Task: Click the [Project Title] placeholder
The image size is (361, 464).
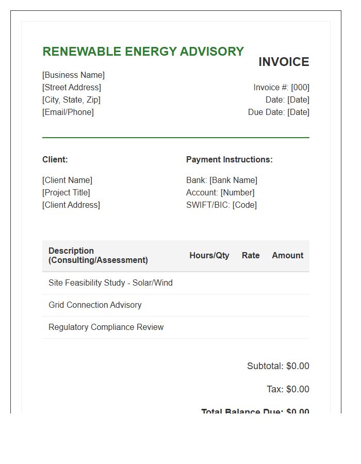Action: coord(66,193)
